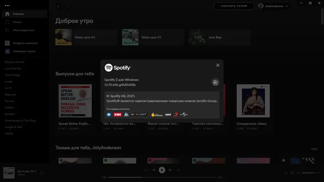Play the current track

162,170
